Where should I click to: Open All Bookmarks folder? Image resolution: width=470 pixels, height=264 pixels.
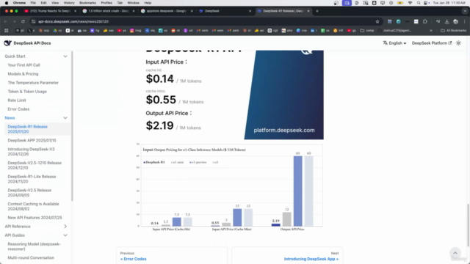click(x=453, y=31)
